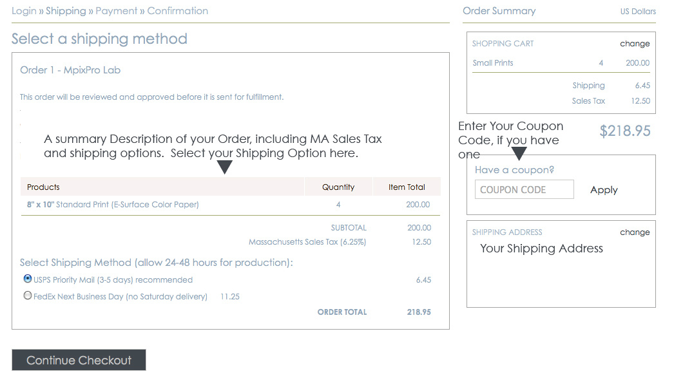Apply the coupon code

604,190
